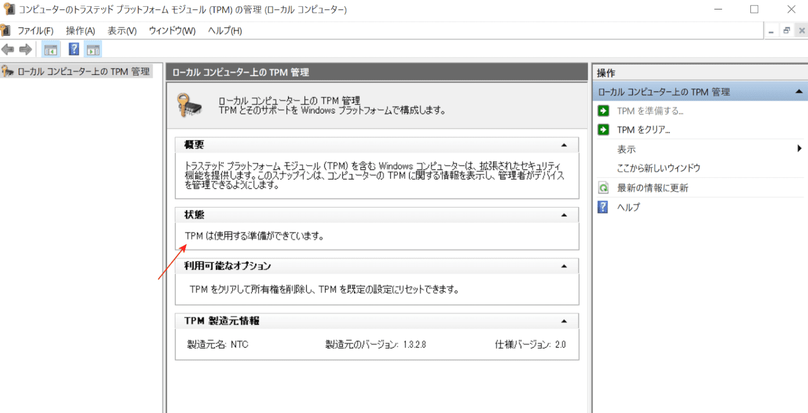Image resolution: width=808 pixels, height=413 pixels.
Task: Click the green arrow icon beside TPM をクリア...
Action: point(603,130)
